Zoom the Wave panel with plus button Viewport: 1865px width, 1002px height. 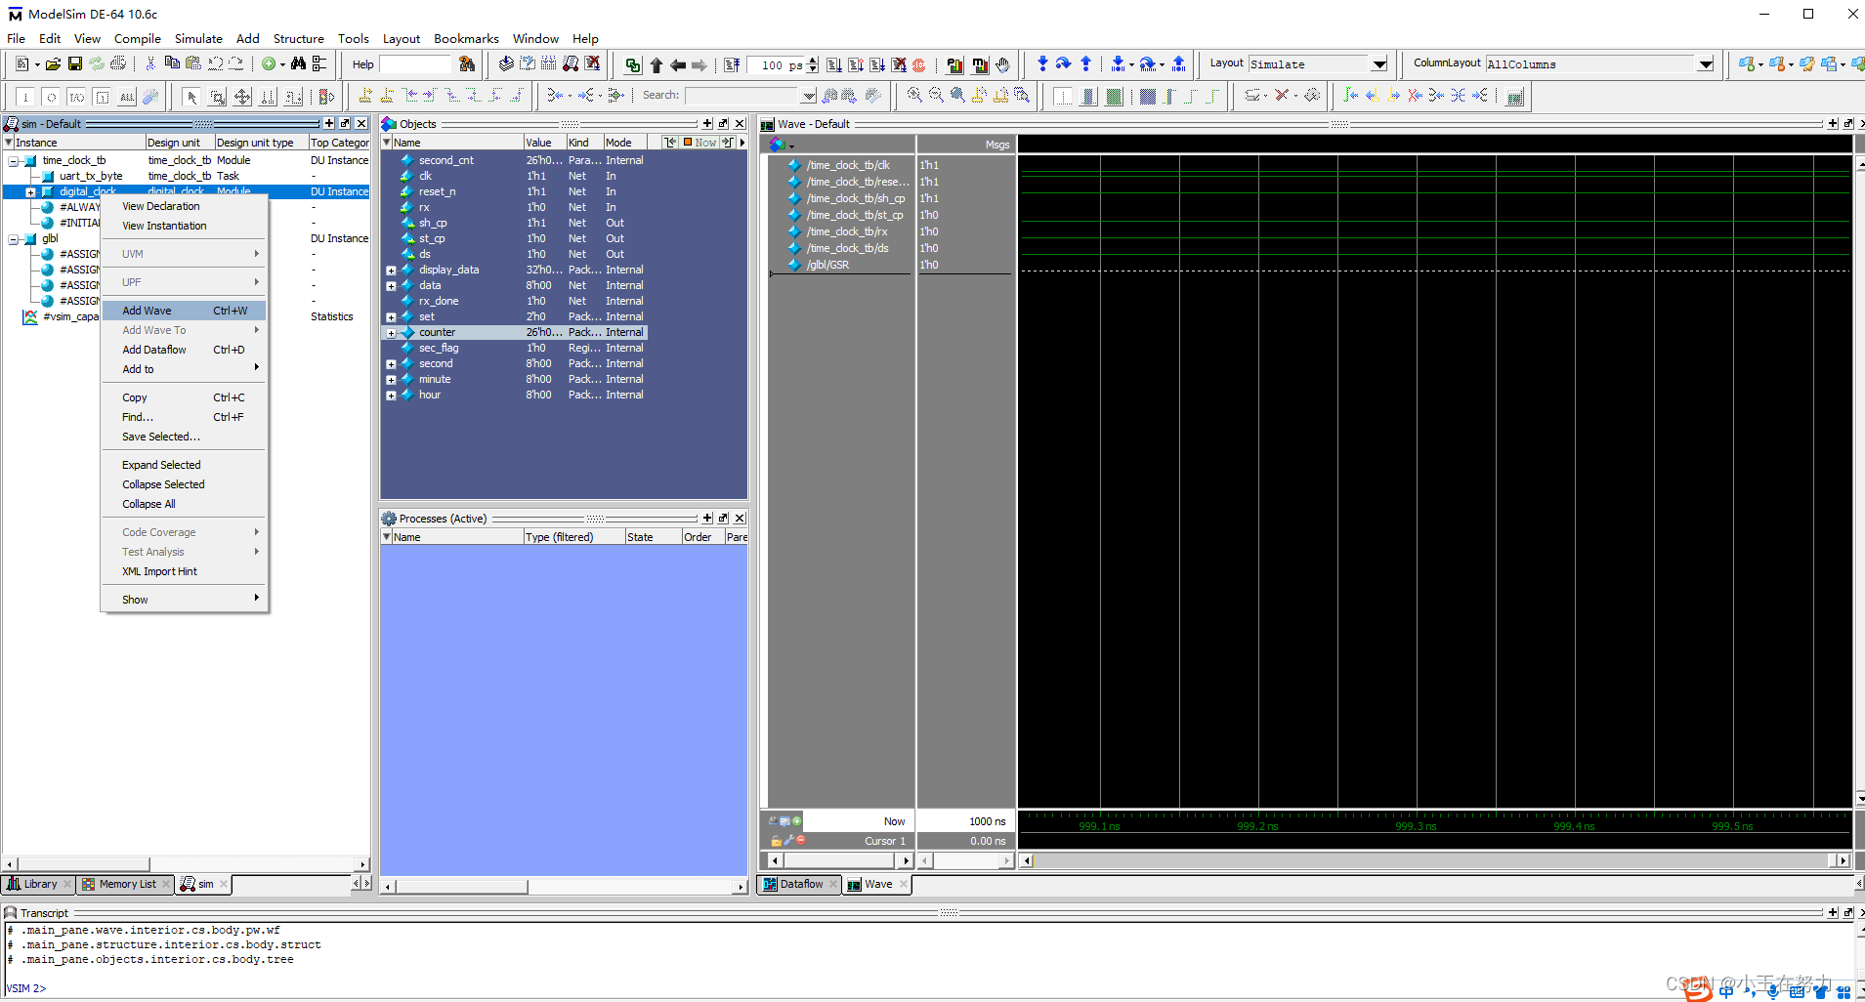coord(1833,124)
